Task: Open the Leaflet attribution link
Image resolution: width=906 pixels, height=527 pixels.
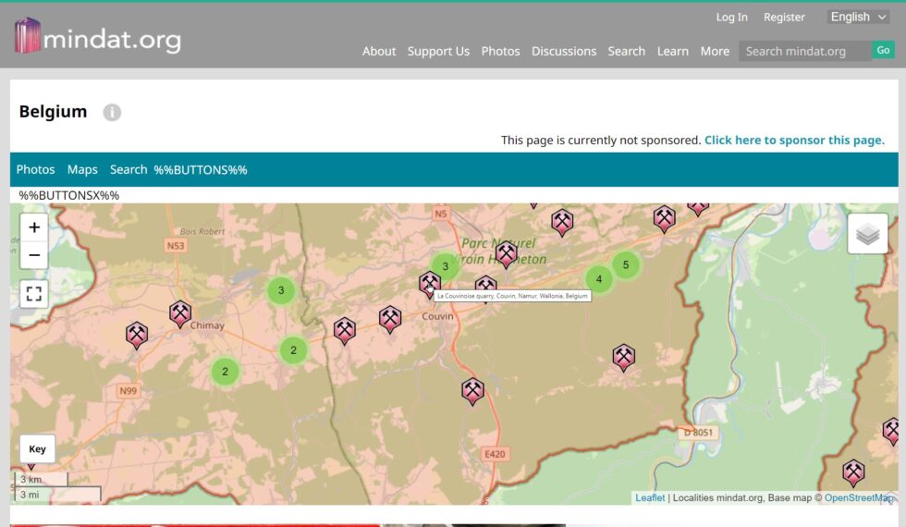Action: click(650, 497)
